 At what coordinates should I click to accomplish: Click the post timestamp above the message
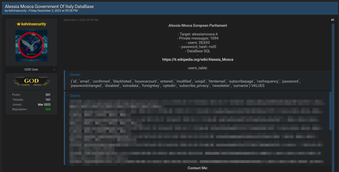click(x=81, y=20)
